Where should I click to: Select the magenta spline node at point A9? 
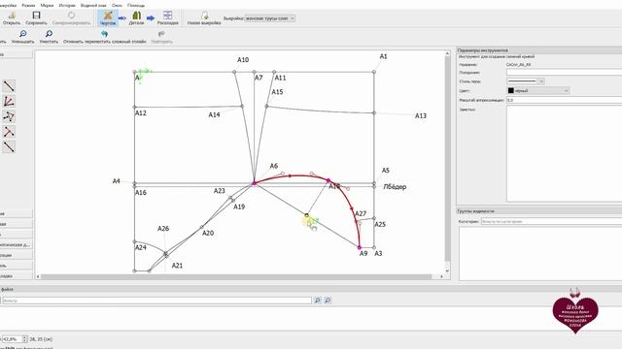(360, 248)
